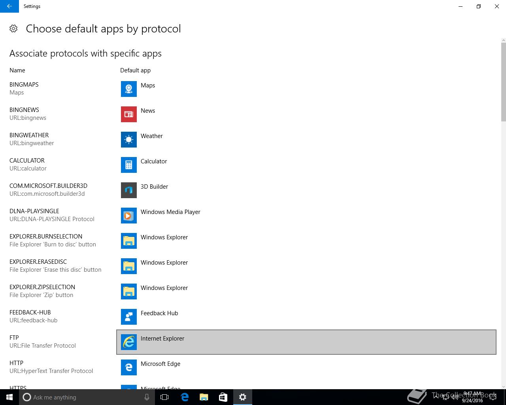Change default app labeled 3D Builder
The width and height of the screenshot is (506, 405).
coord(154,187)
